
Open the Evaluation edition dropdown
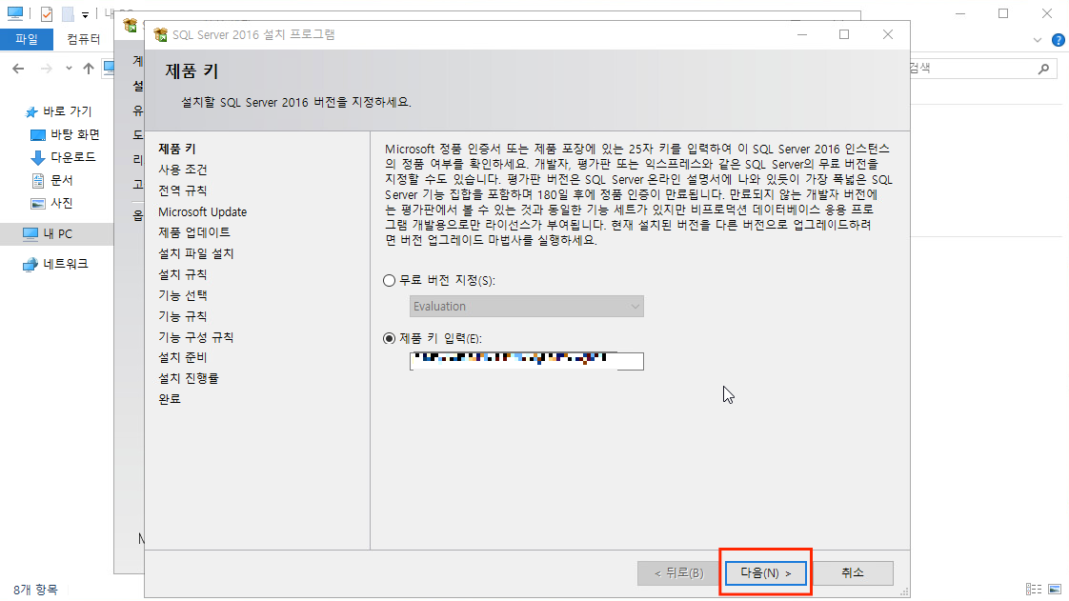pos(526,306)
